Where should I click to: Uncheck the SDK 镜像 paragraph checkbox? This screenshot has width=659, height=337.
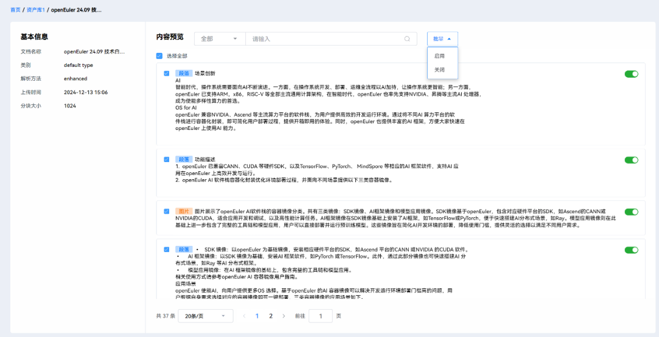[x=167, y=250]
